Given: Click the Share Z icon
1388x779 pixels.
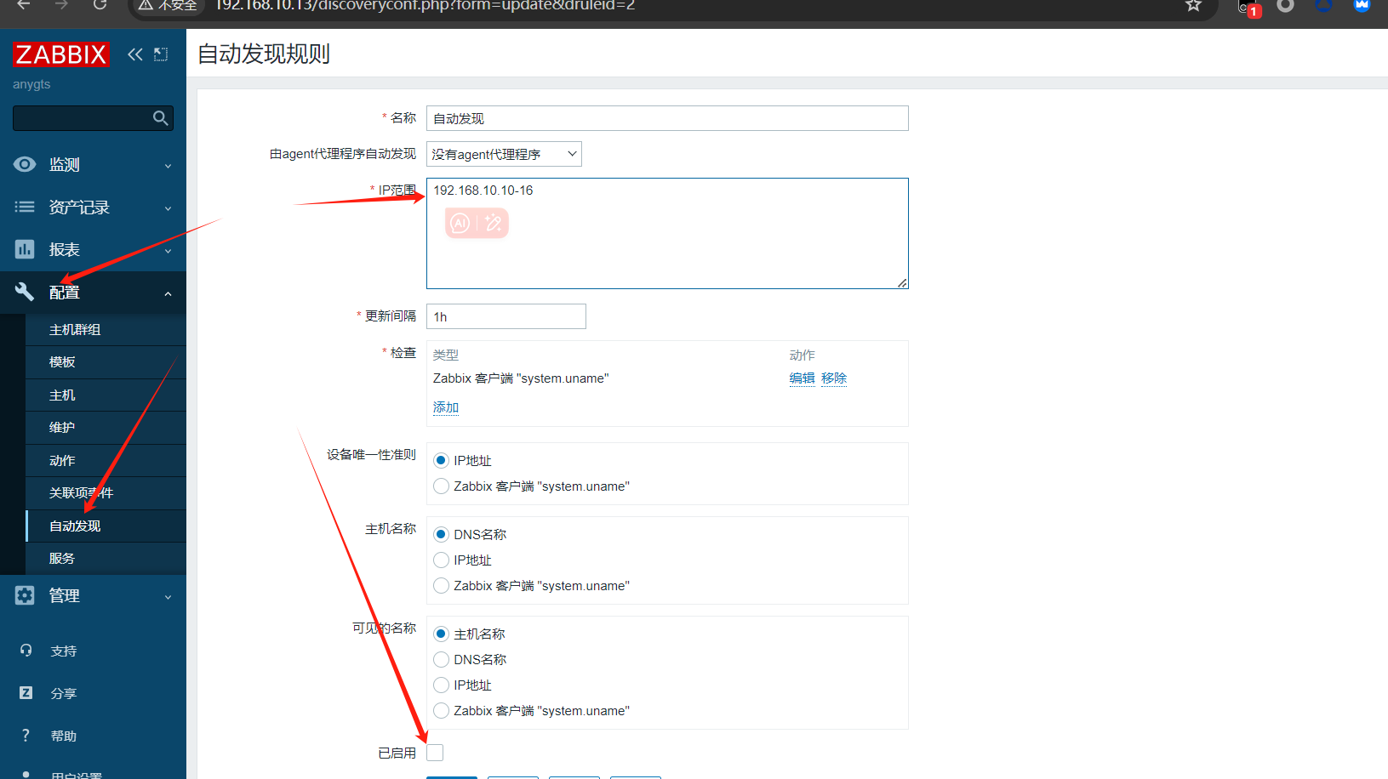Looking at the screenshot, I should click(x=26, y=693).
